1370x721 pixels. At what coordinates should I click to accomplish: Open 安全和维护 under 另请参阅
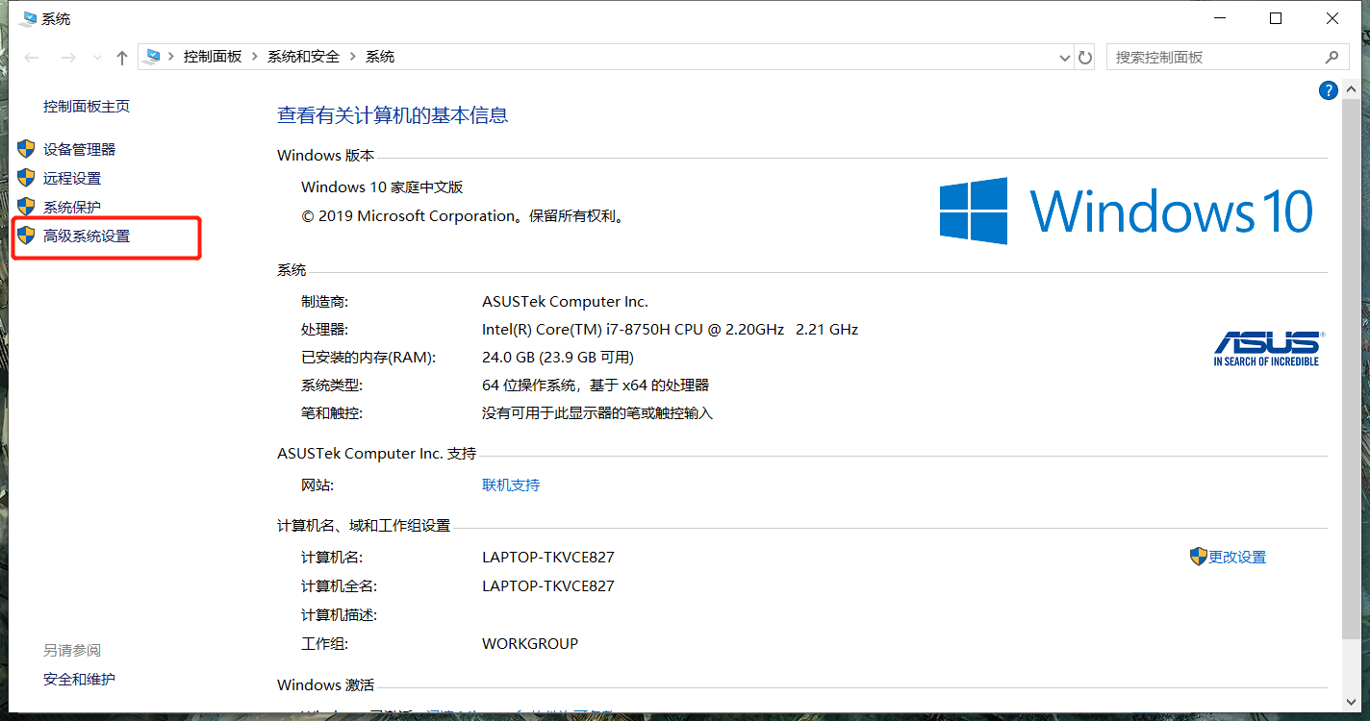(78, 679)
